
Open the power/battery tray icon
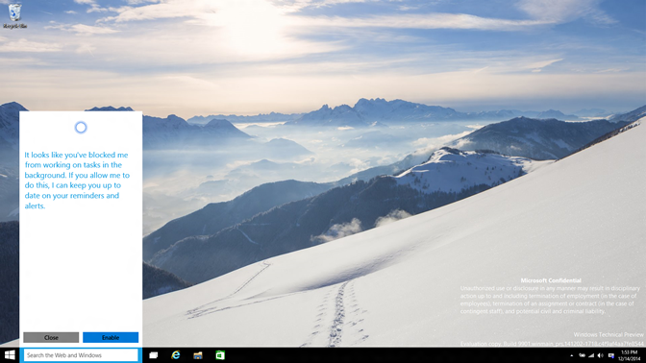tap(582, 355)
